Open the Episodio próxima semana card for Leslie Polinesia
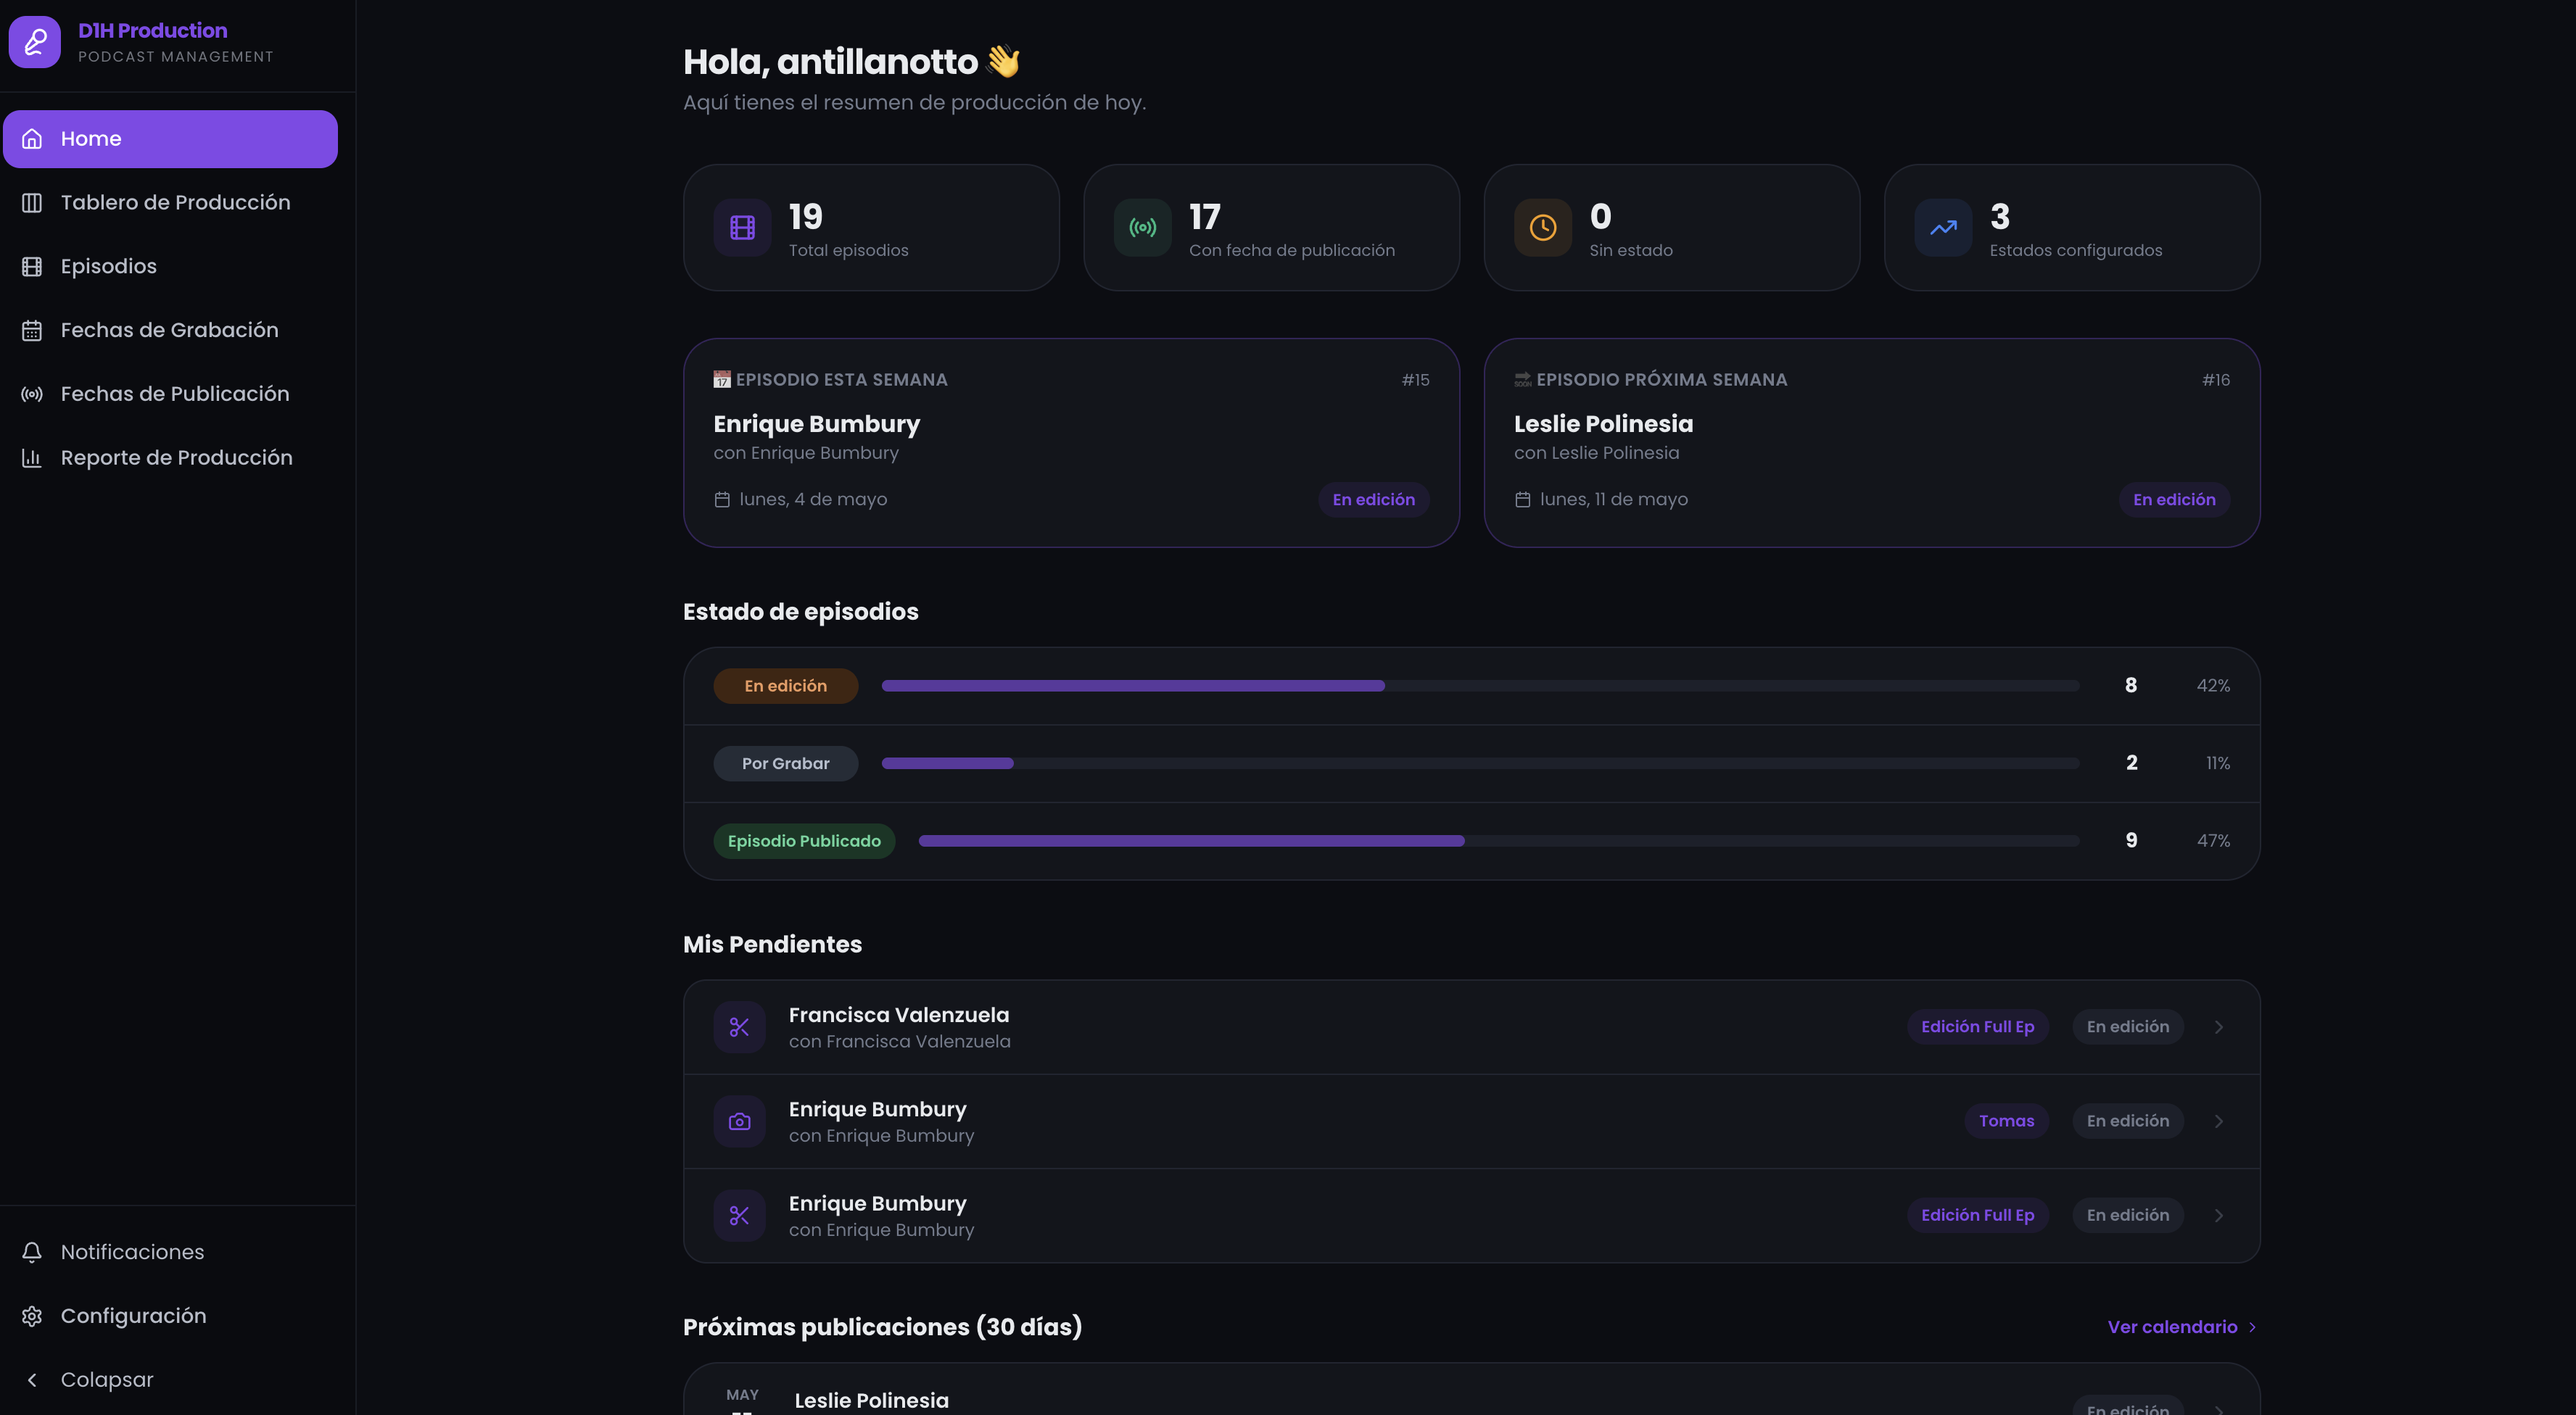Viewport: 2576px width, 1415px height. coord(1872,443)
